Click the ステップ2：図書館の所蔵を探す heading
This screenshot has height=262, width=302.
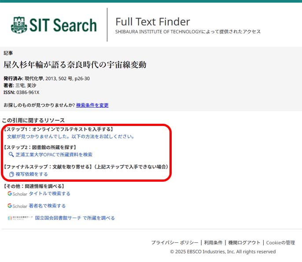click(40, 147)
